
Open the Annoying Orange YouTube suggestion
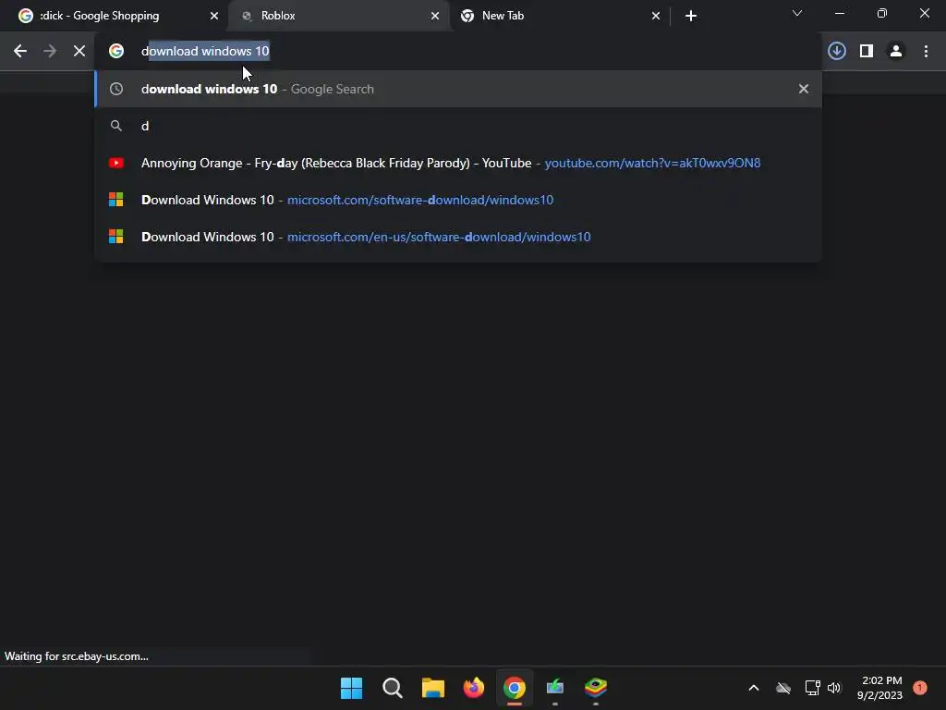(x=458, y=163)
